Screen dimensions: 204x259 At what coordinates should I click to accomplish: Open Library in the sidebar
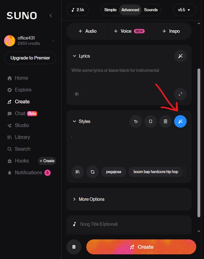(22, 137)
